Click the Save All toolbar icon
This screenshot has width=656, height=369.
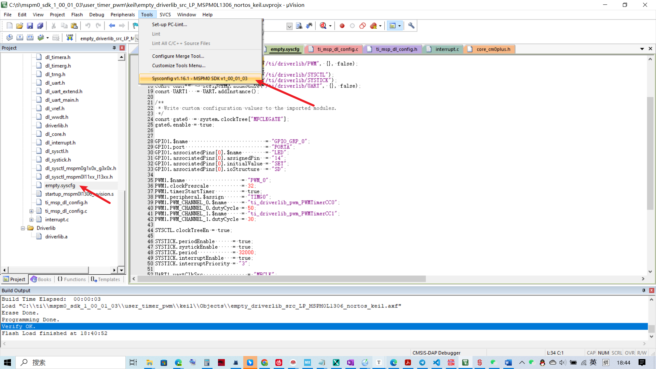click(40, 26)
